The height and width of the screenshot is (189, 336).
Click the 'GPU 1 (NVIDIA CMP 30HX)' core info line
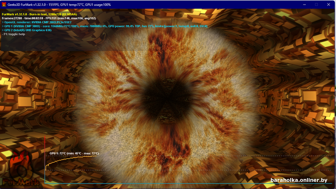[105, 26]
